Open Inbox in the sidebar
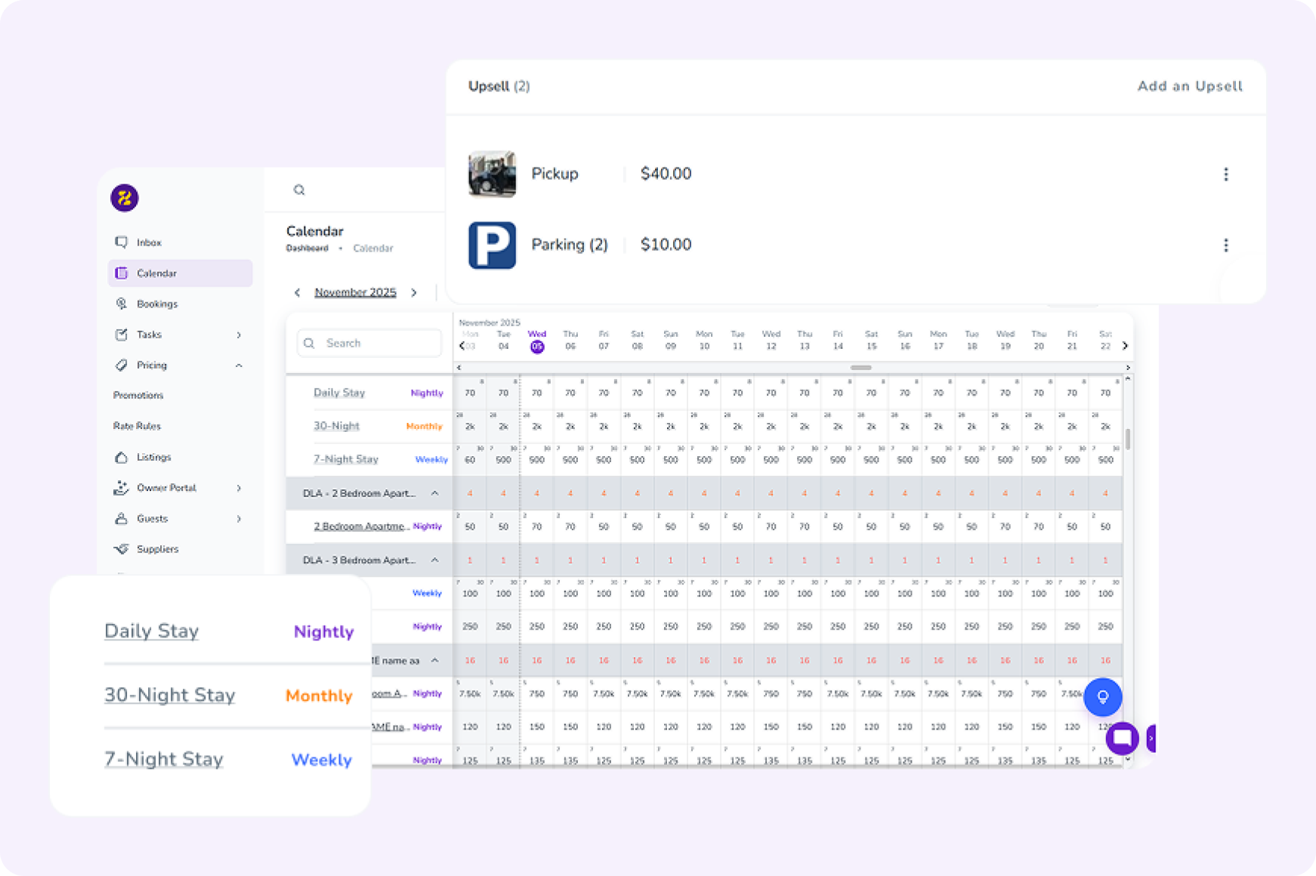The image size is (1316, 876). pyautogui.click(x=149, y=242)
